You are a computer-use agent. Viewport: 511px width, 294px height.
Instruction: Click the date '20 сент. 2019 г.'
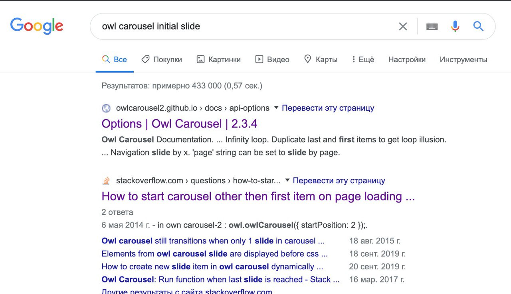click(377, 267)
